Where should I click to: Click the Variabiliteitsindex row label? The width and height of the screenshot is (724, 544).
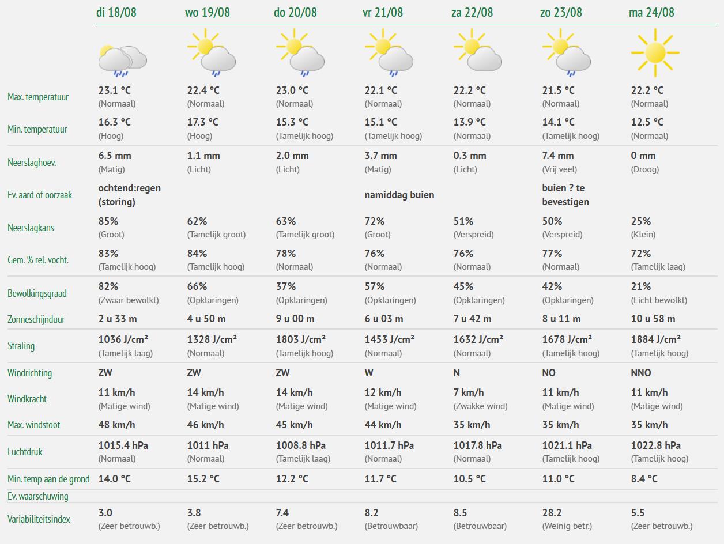click(39, 519)
